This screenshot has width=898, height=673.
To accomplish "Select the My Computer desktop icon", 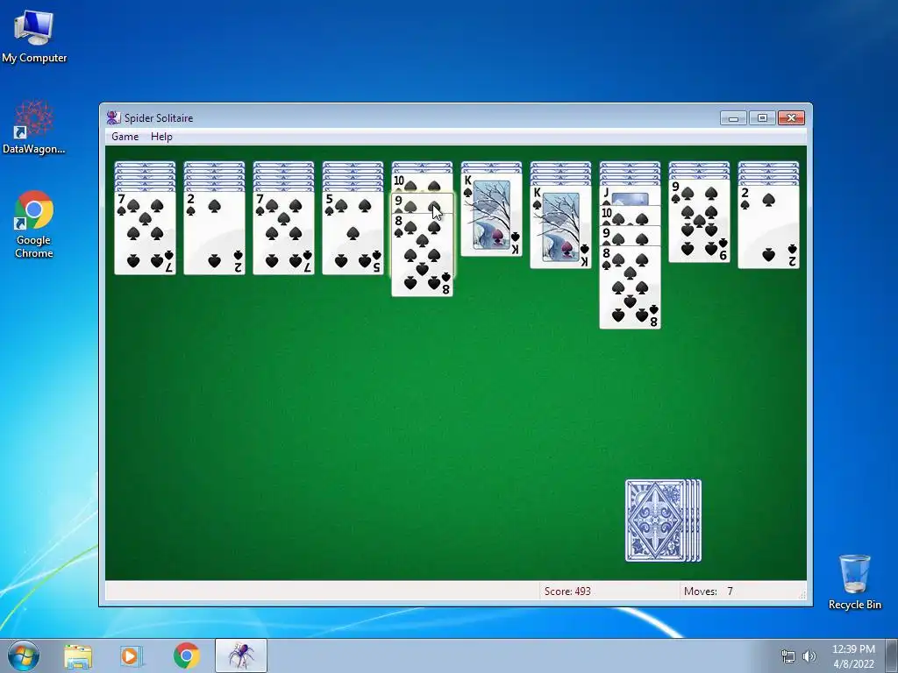I will coord(34,37).
